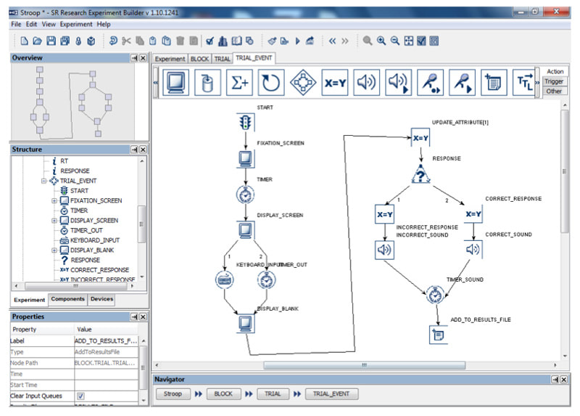Switch to the BLOCK editor tab

200,59
